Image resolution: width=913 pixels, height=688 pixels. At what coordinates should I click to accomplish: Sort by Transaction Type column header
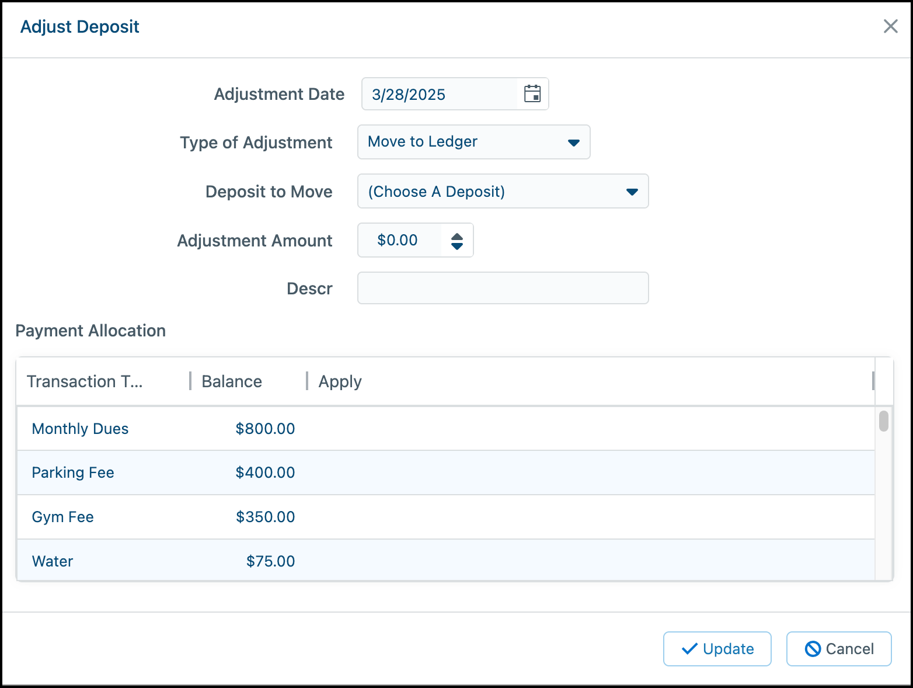click(x=103, y=381)
